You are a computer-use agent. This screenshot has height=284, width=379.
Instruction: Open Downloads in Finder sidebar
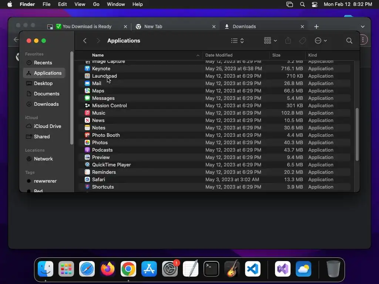(x=44, y=104)
